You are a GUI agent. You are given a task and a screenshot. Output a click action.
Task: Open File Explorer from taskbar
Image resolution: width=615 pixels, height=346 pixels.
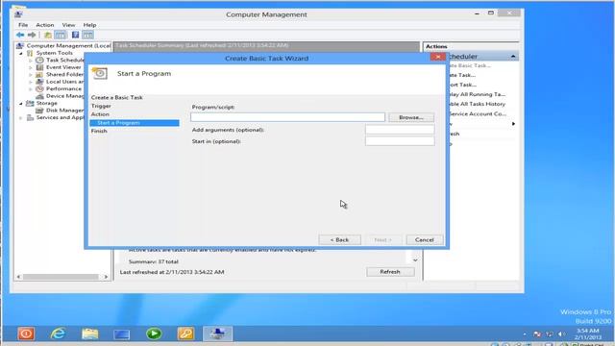(x=89, y=334)
